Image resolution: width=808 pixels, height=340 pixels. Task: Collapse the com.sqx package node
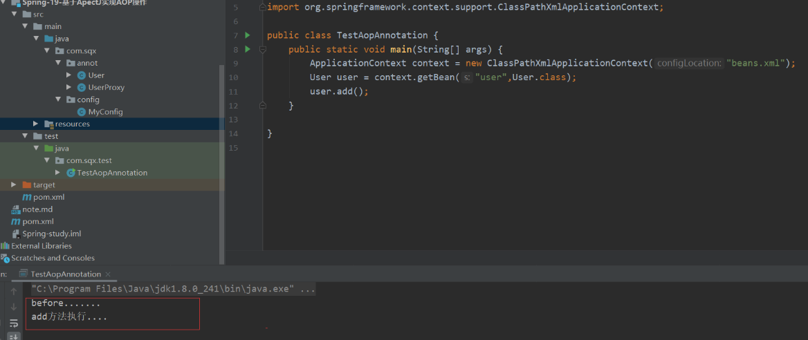[47, 51]
